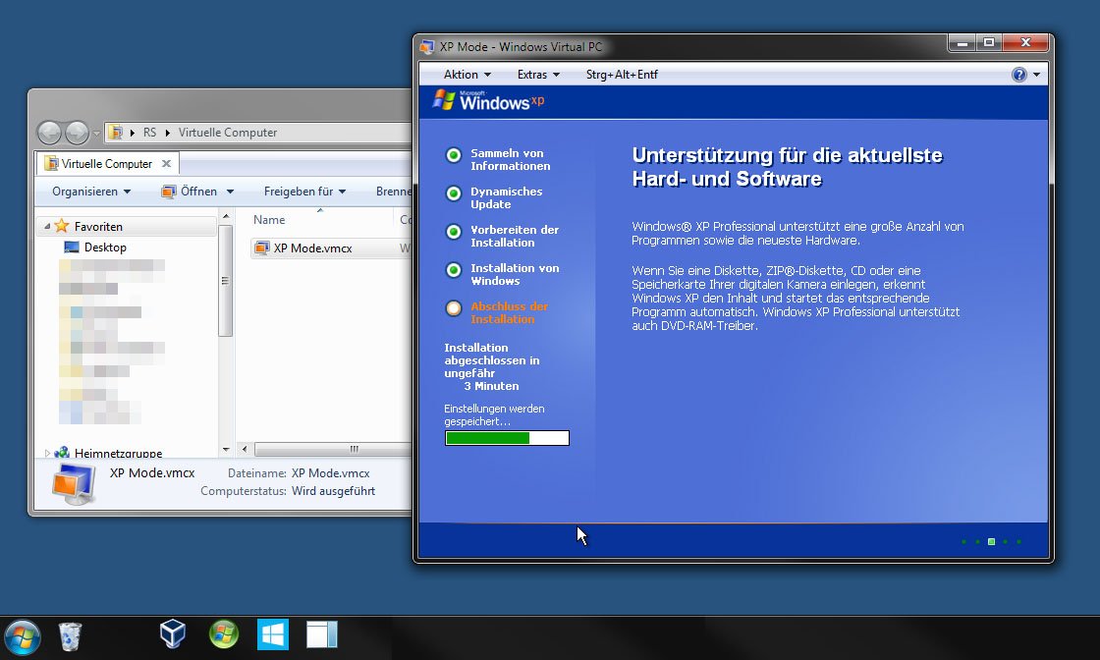Close the Virtuelle Computer tab
This screenshot has height=660, width=1100.
166,163
